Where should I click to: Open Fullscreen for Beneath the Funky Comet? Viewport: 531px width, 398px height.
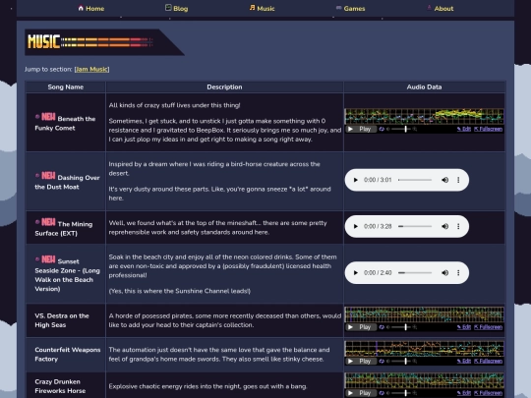tap(488, 129)
